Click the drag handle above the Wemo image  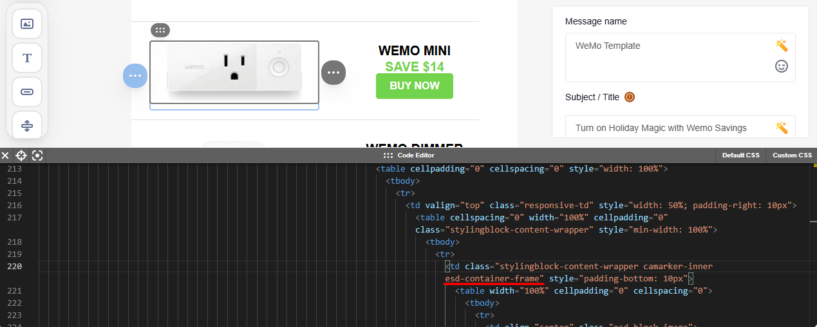pos(160,30)
